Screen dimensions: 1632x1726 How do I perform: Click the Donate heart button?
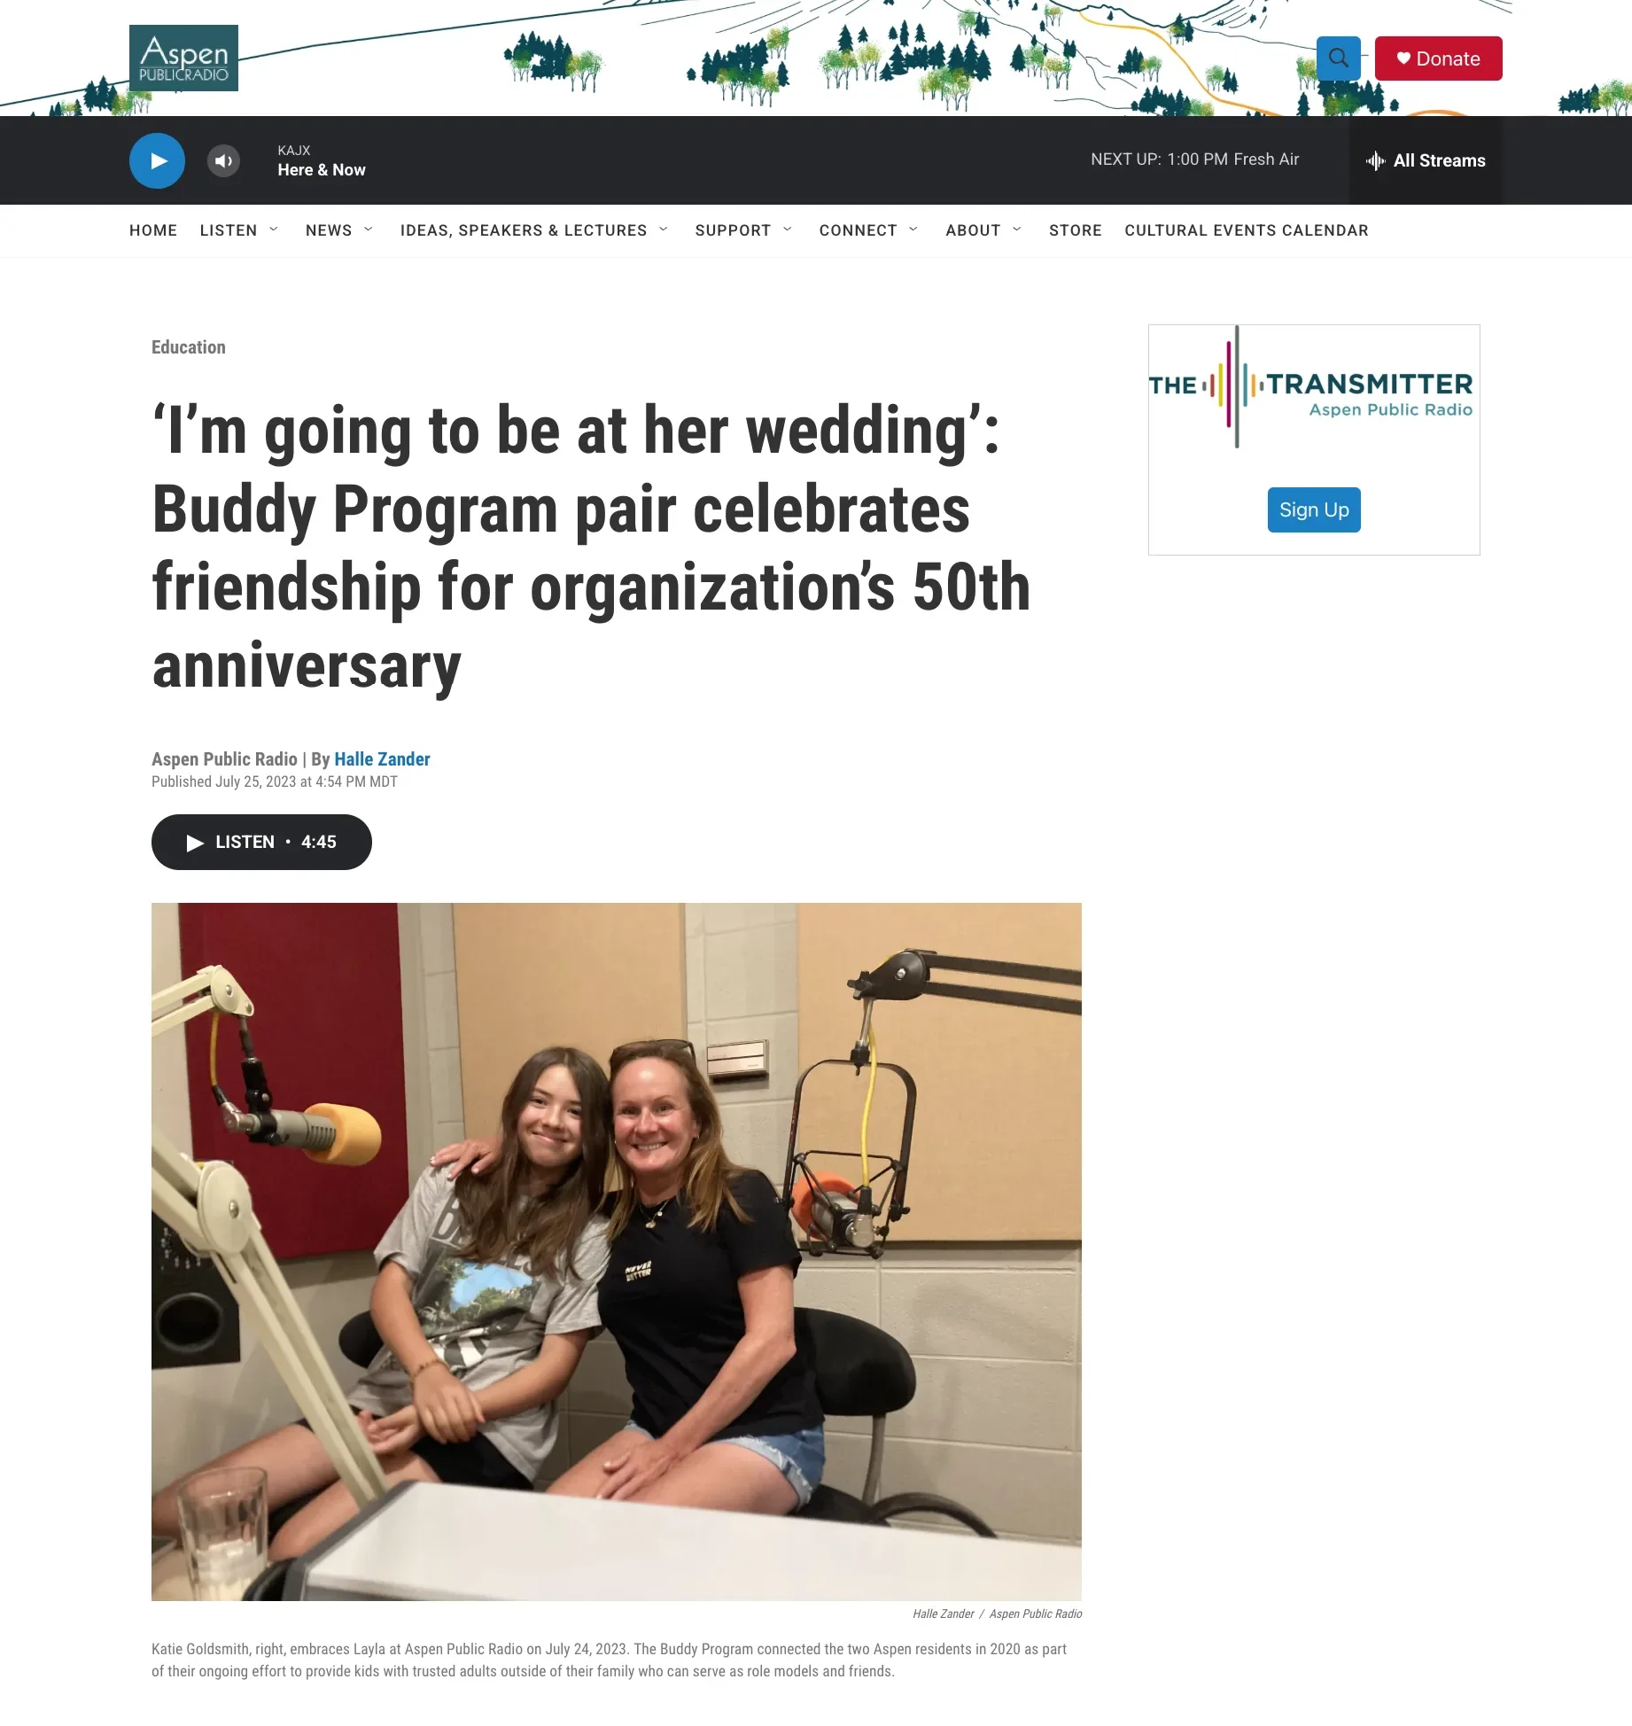click(x=1438, y=58)
